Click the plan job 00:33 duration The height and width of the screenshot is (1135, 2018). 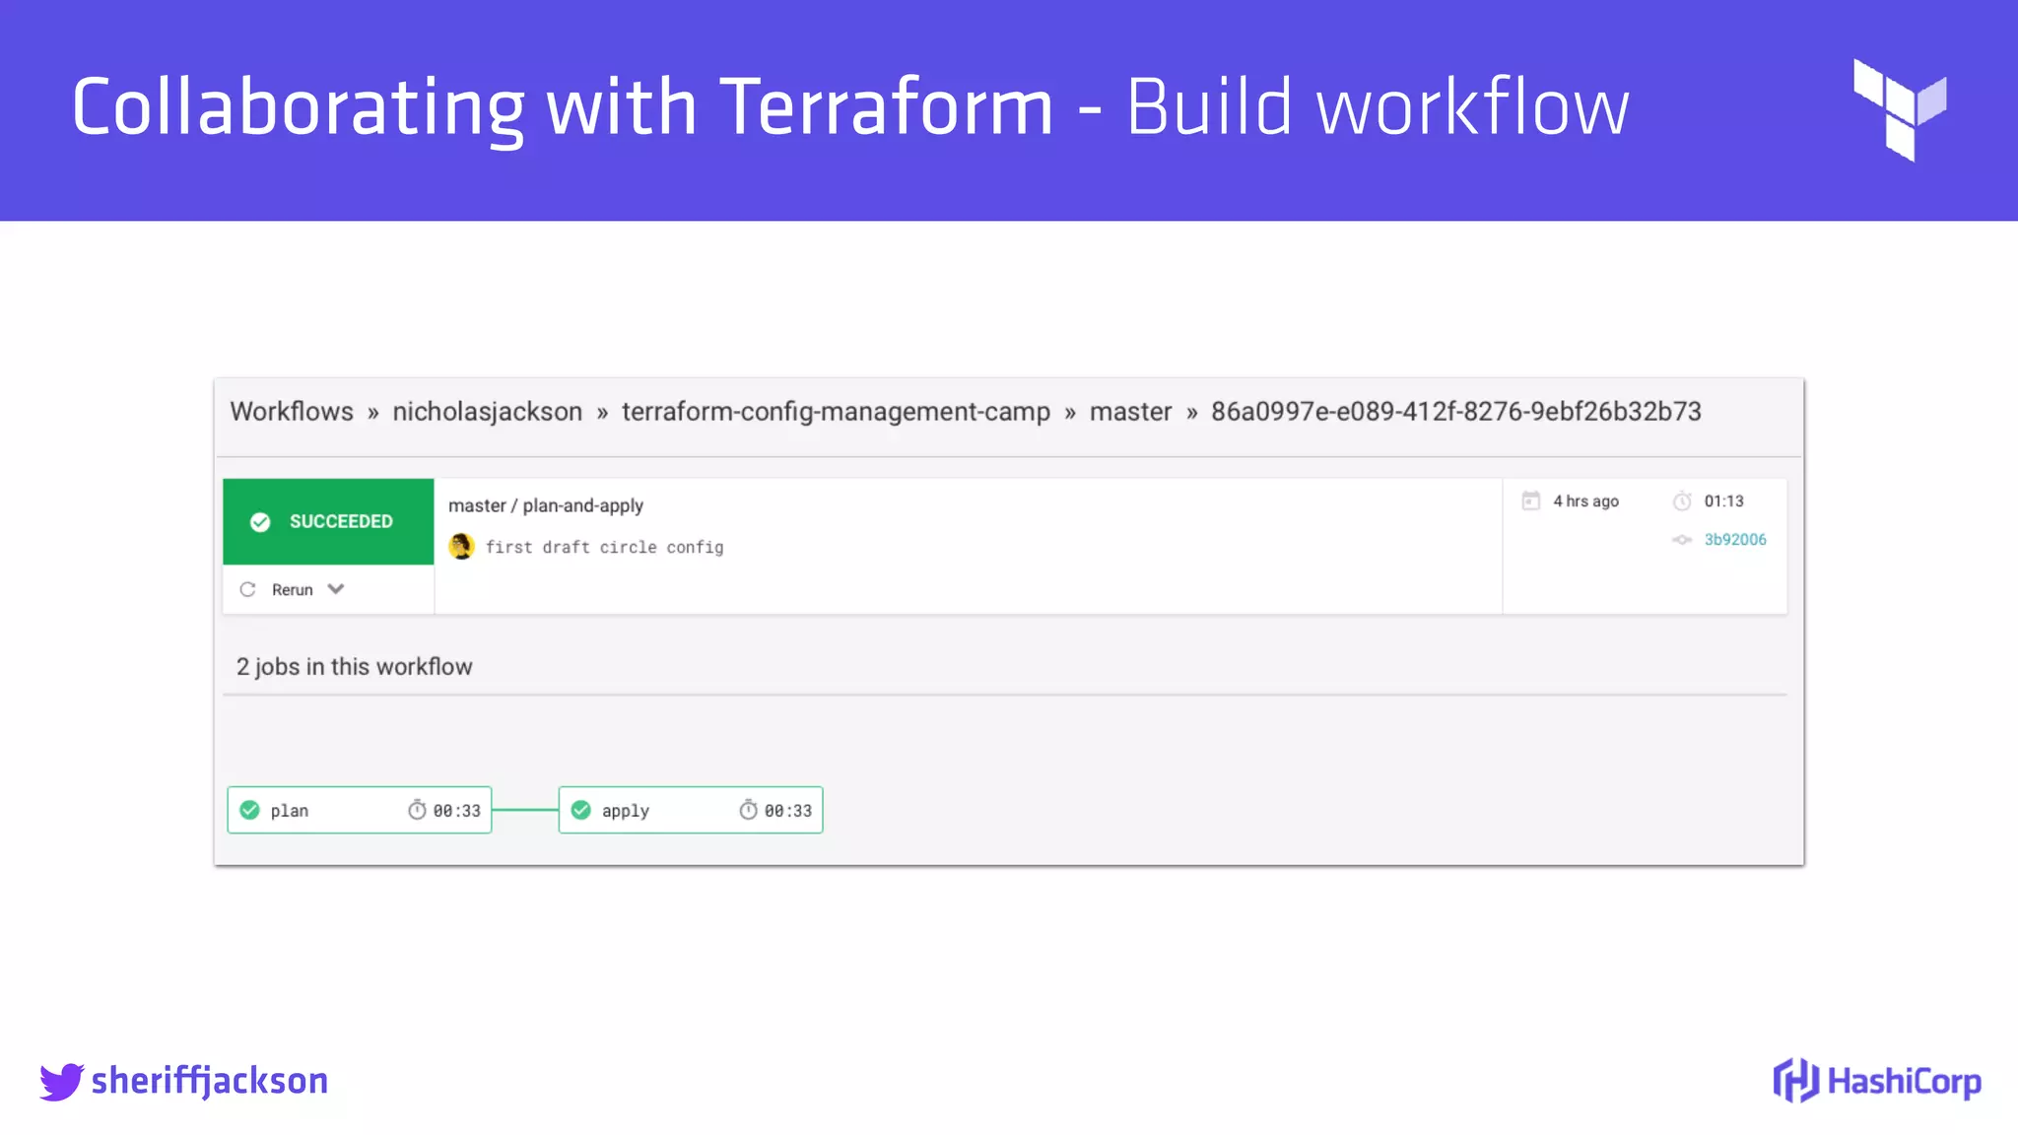coord(457,811)
